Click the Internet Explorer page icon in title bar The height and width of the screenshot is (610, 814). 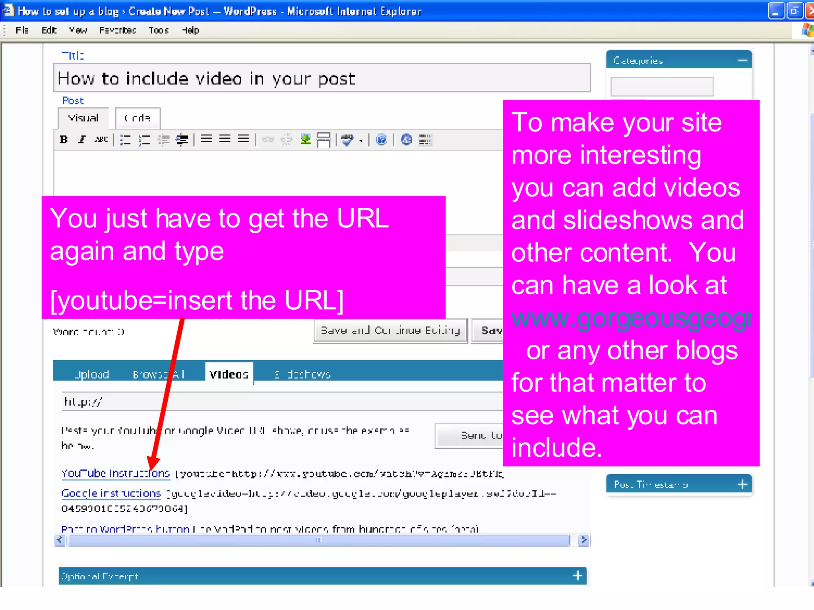[8, 10]
